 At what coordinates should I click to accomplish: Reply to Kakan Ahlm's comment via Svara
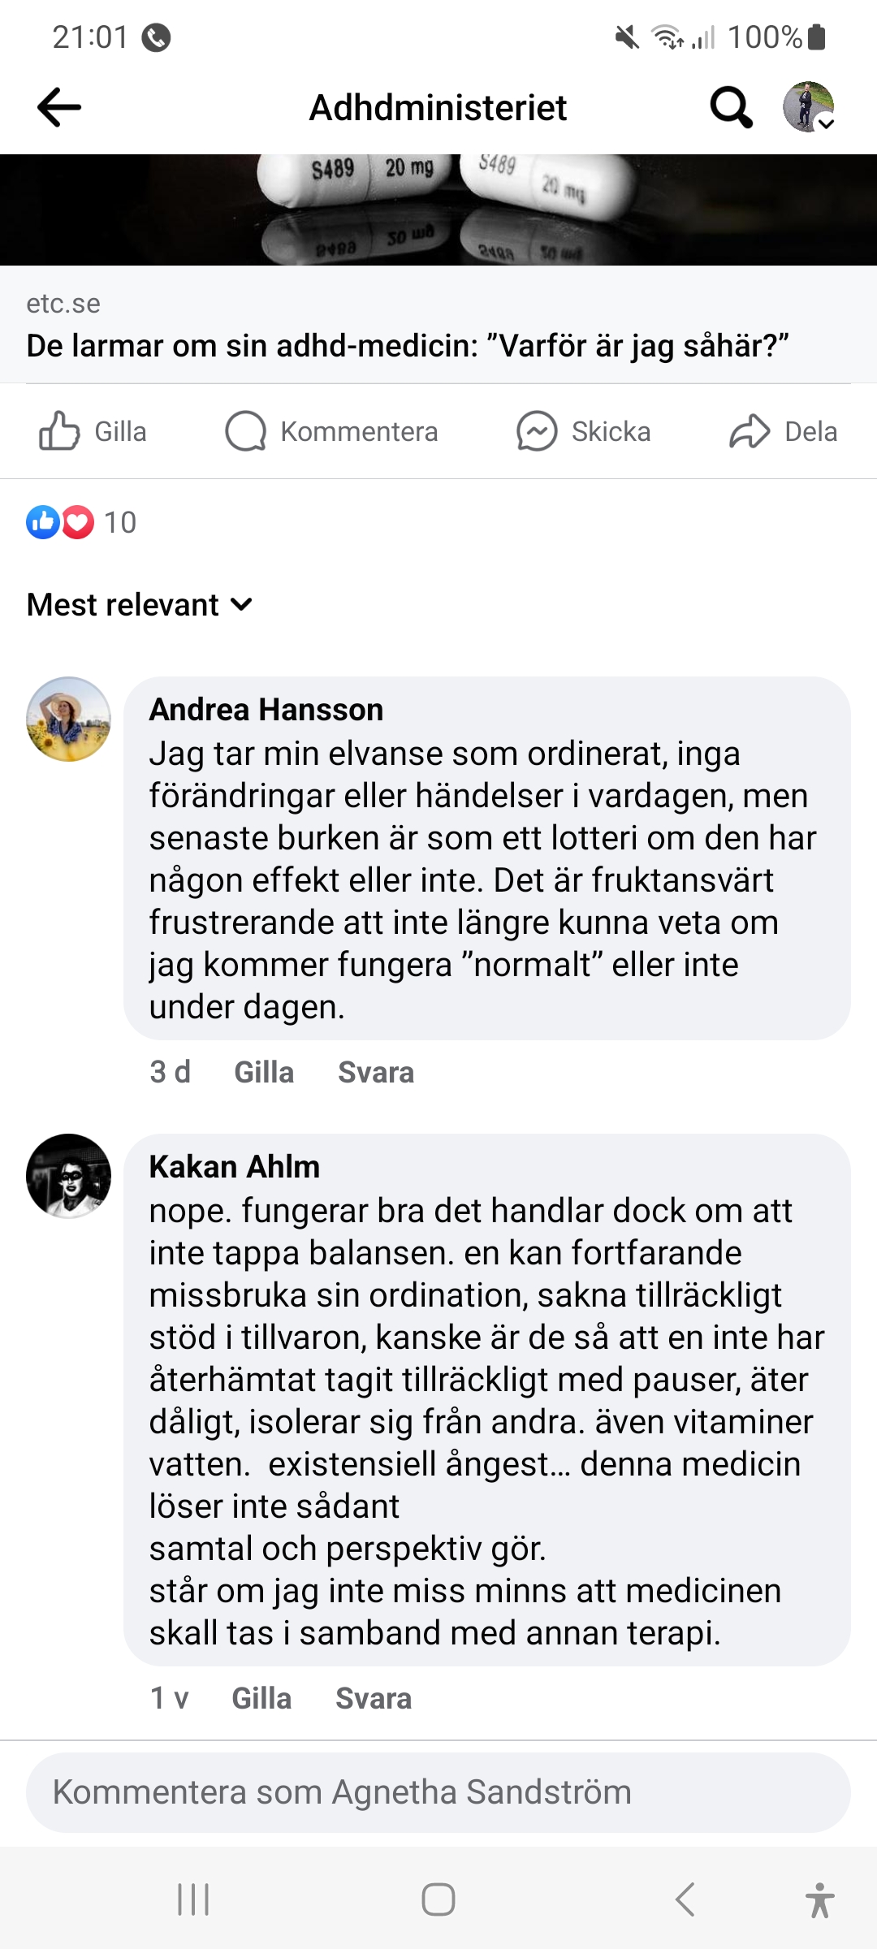tap(374, 1699)
